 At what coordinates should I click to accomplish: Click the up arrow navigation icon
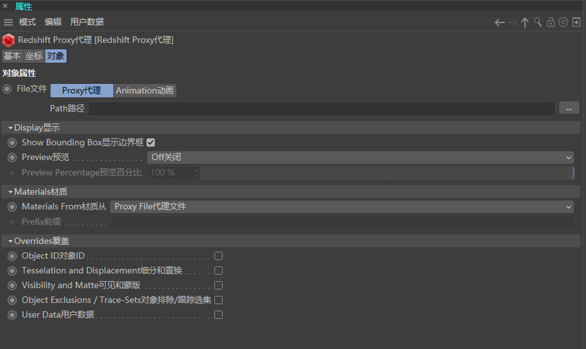click(525, 22)
